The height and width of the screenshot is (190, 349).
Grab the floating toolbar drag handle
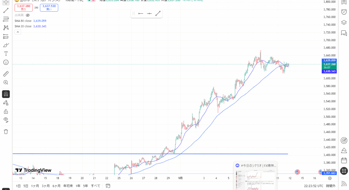[134, 14]
